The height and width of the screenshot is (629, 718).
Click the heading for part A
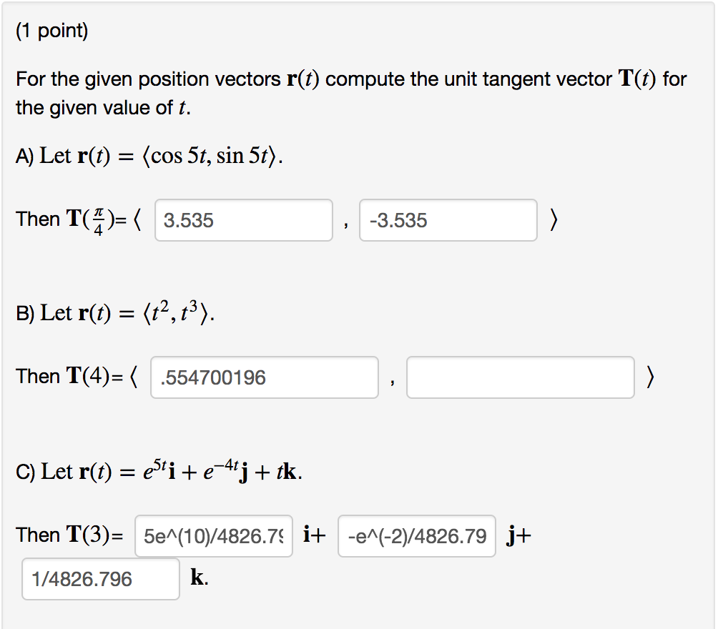(26, 154)
